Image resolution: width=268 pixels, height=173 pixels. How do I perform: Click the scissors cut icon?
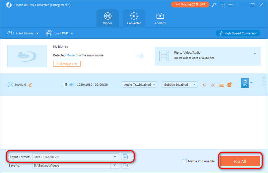point(213,85)
